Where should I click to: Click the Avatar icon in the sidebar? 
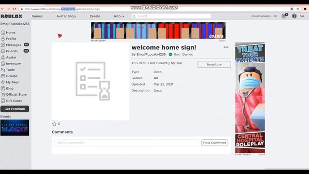pos(3,58)
